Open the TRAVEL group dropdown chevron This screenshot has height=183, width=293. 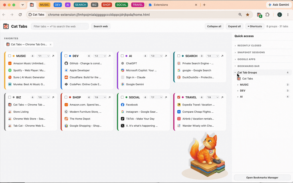point(217,97)
